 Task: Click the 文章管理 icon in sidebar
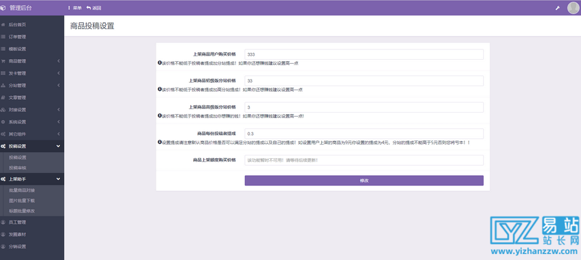[3, 98]
